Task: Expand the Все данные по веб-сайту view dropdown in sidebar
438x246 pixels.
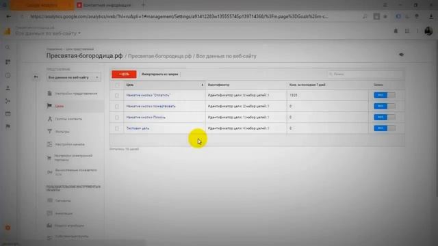Action: pyautogui.click(x=73, y=77)
